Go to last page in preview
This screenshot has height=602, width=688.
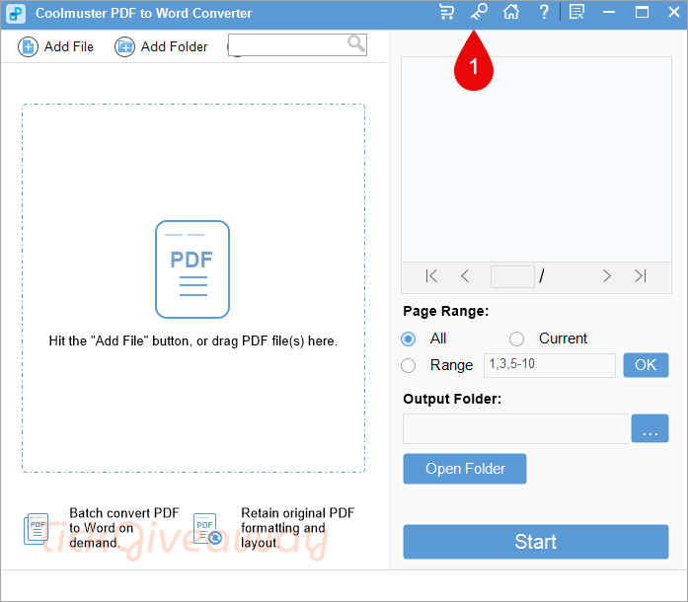coord(641,276)
